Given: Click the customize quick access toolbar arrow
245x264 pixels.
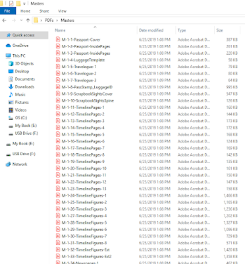Looking at the screenshot, I should click(24, 3).
